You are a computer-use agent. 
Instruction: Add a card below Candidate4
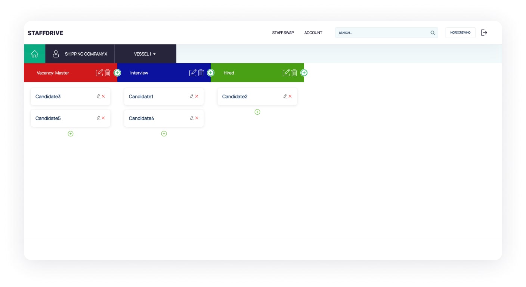pos(164,134)
